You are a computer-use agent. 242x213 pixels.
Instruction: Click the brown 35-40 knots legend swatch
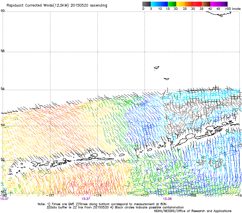click(x=206, y=4)
